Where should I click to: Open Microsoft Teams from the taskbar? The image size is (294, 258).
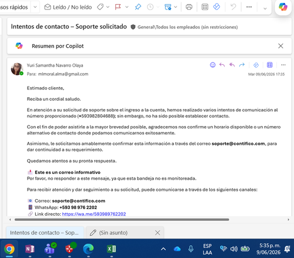tap(49, 249)
